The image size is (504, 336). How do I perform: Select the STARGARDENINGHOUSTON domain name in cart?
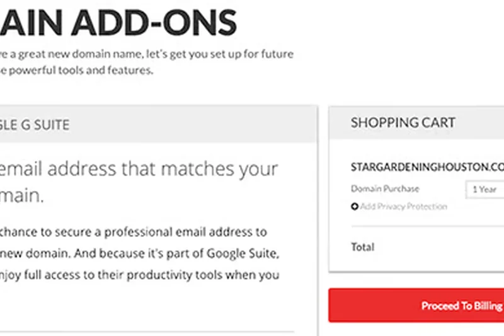[428, 167]
